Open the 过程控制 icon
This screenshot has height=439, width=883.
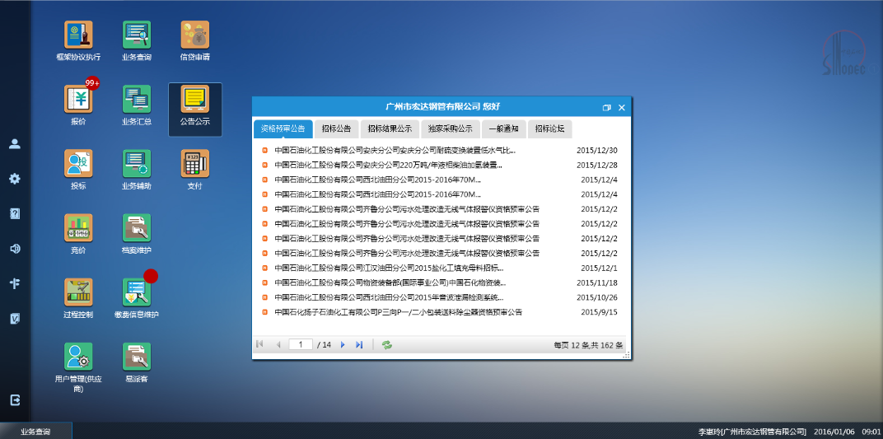pos(78,292)
